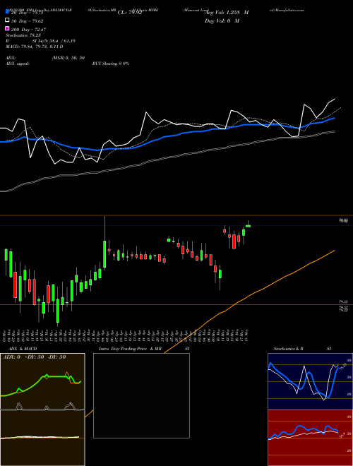Click the BUY Slowing @ 0% signal text
Image resolution: width=353 pixels, height=466 pixels.
point(111,64)
